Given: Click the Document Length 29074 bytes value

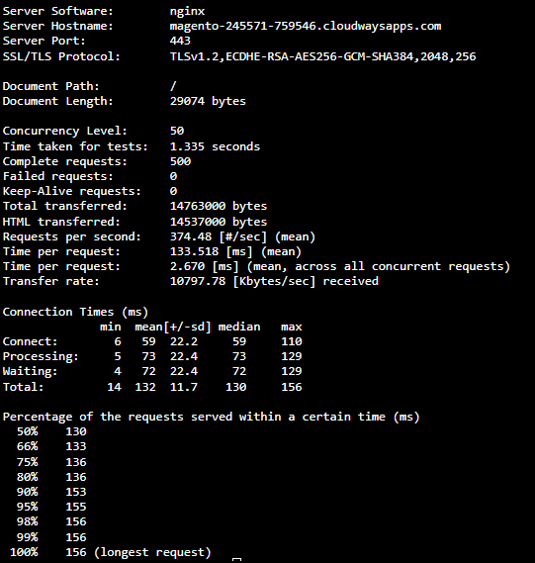Looking at the screenshot, I should 208,101.
